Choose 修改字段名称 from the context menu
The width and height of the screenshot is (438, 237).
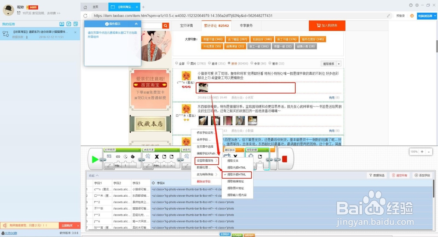[205, 133]
